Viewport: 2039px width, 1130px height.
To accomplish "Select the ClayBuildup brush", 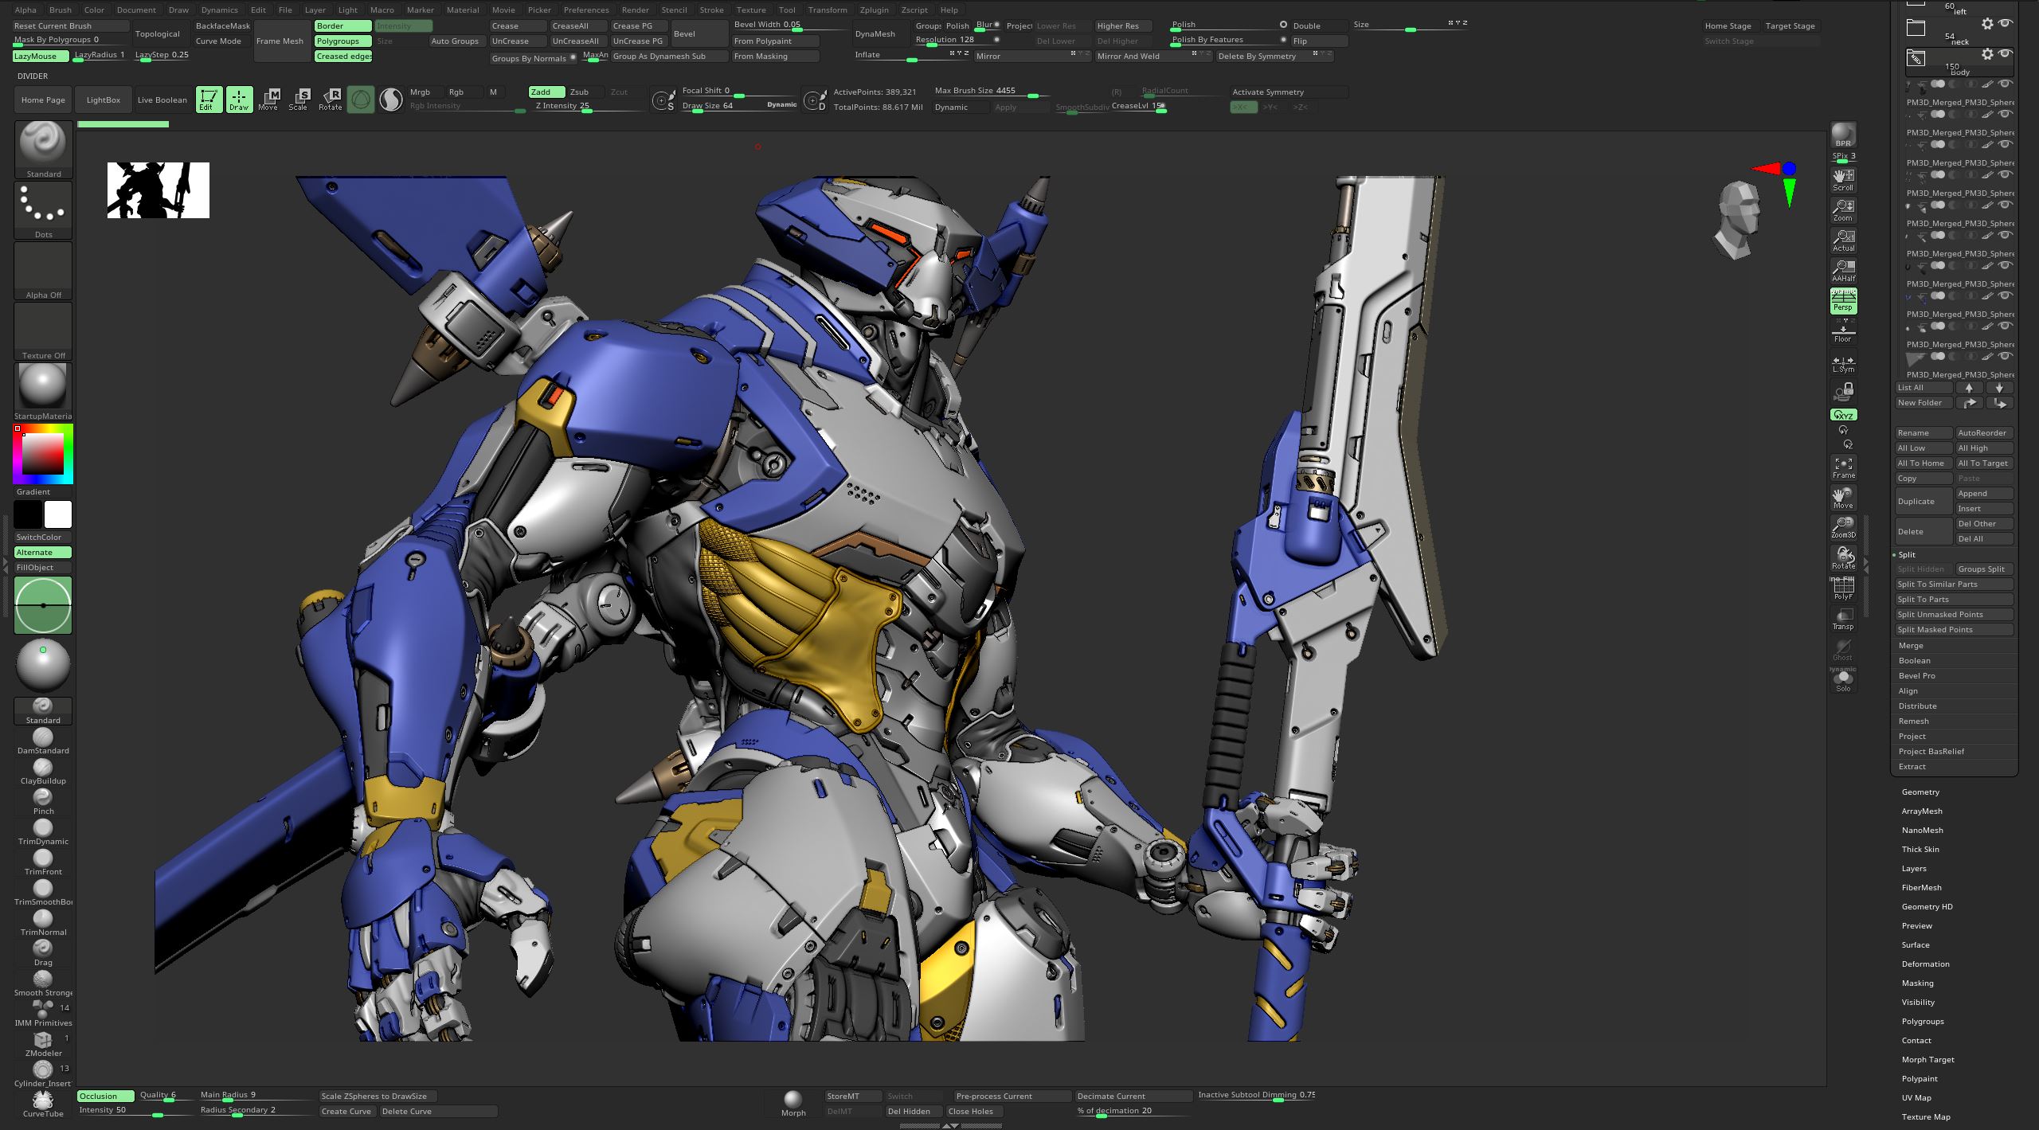I will pyautogui.click(x=43, y=771).
